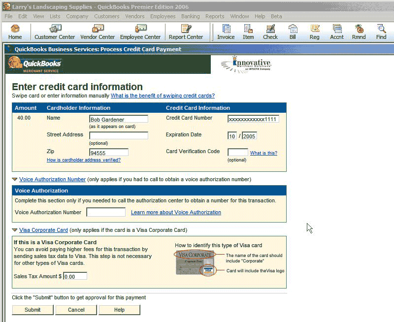Click the expiration month field
394x322 pixels.
[x=232, y=136]
